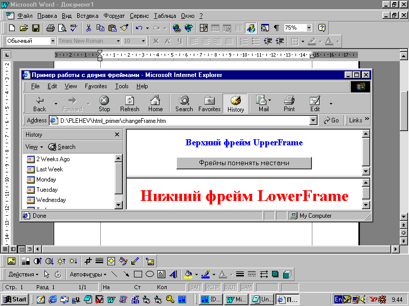Click the Go button next to address bar
This screenshot has height=306, width=409.
331,120
